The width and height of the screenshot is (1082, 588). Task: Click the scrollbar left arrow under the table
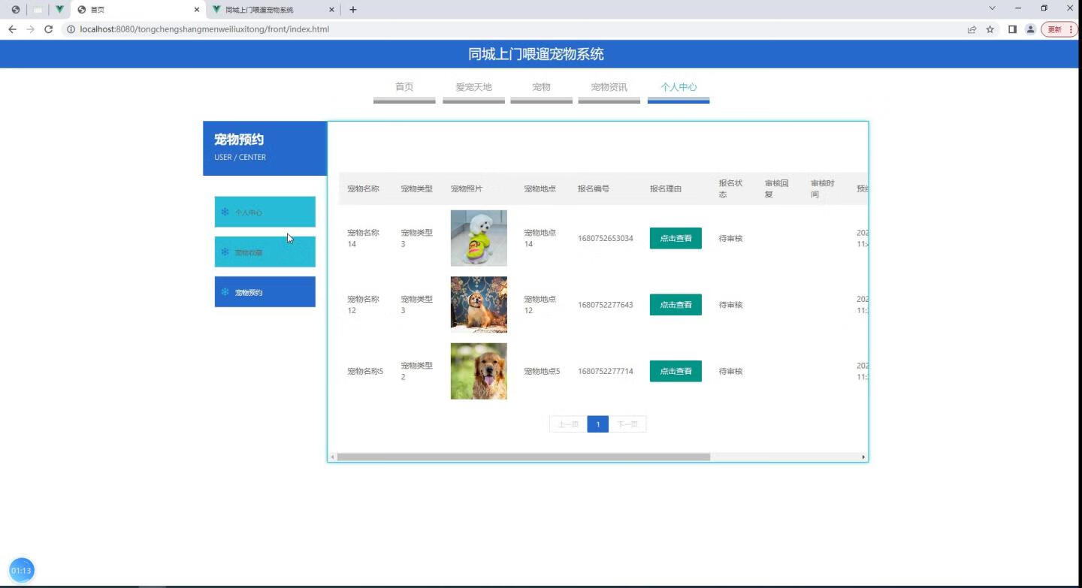click(333, 457)
